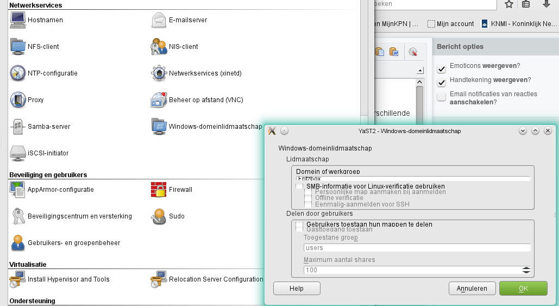
Task: Click the Toegestane groep users field
Action: pyautogui.click(x=417, y=248)
